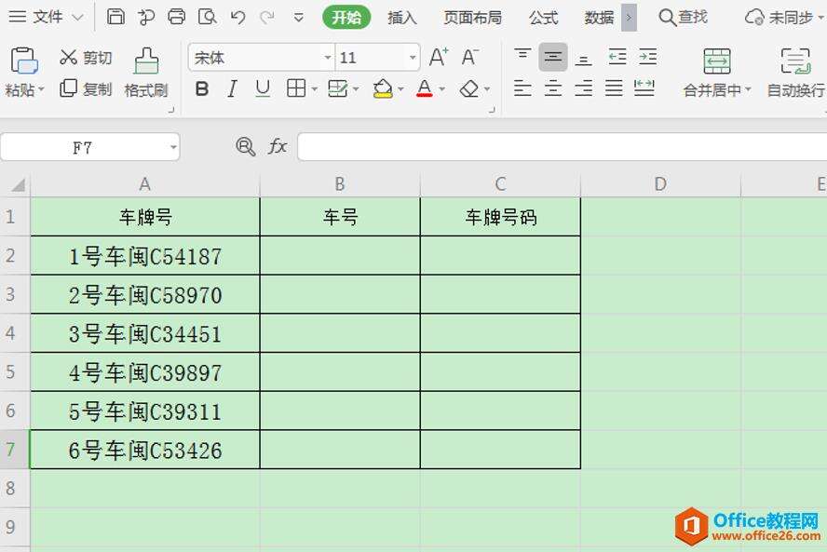Apply fill color bucket
827x552 pixels.
(x=383, y=88)
